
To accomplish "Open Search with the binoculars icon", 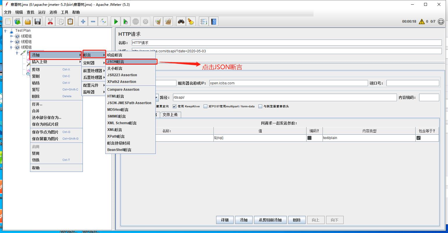I will point(181,22).
